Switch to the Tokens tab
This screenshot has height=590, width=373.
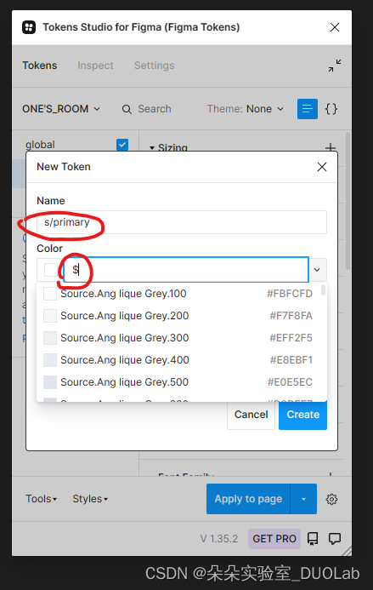point(39,66)
